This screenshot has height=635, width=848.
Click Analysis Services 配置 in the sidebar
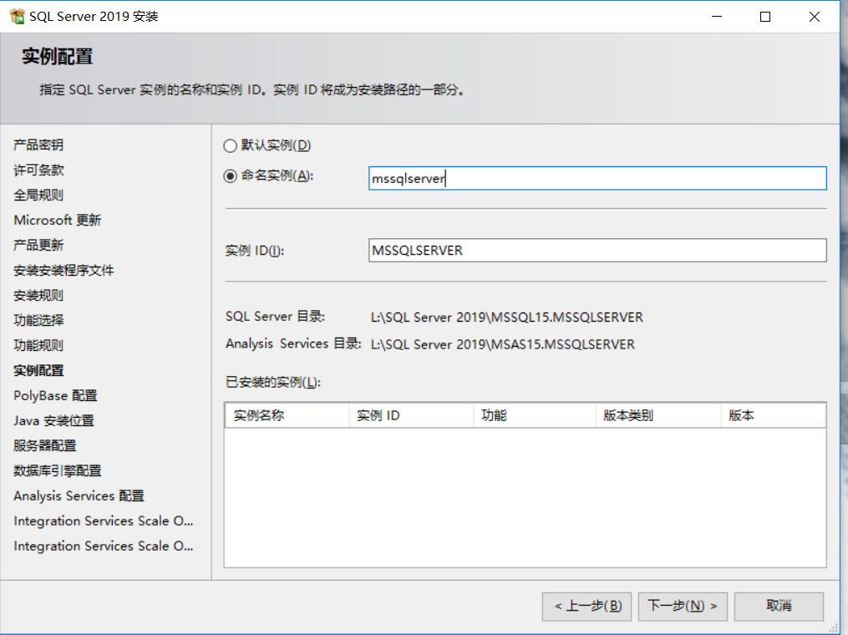pyautogui.click(x=79, y=495)
